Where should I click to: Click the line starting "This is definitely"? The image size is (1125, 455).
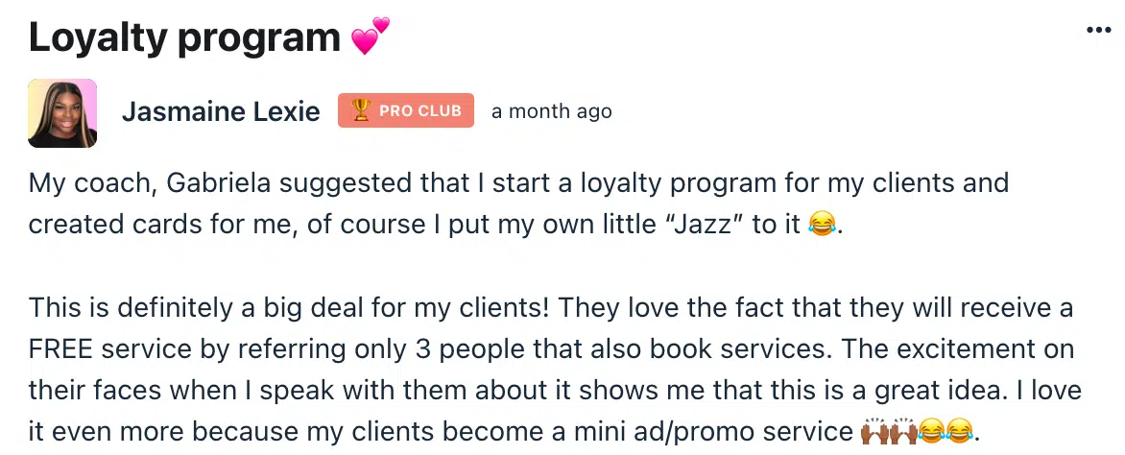point(550,309)
